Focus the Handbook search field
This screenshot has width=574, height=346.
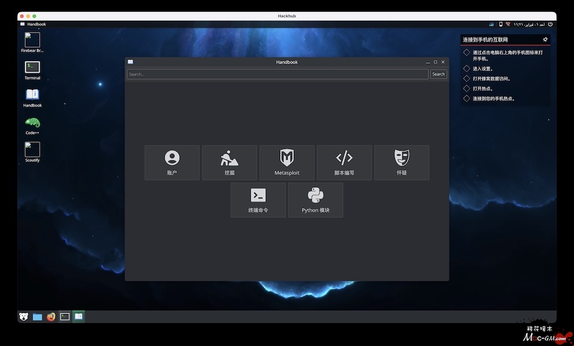[x=277, y=74]
